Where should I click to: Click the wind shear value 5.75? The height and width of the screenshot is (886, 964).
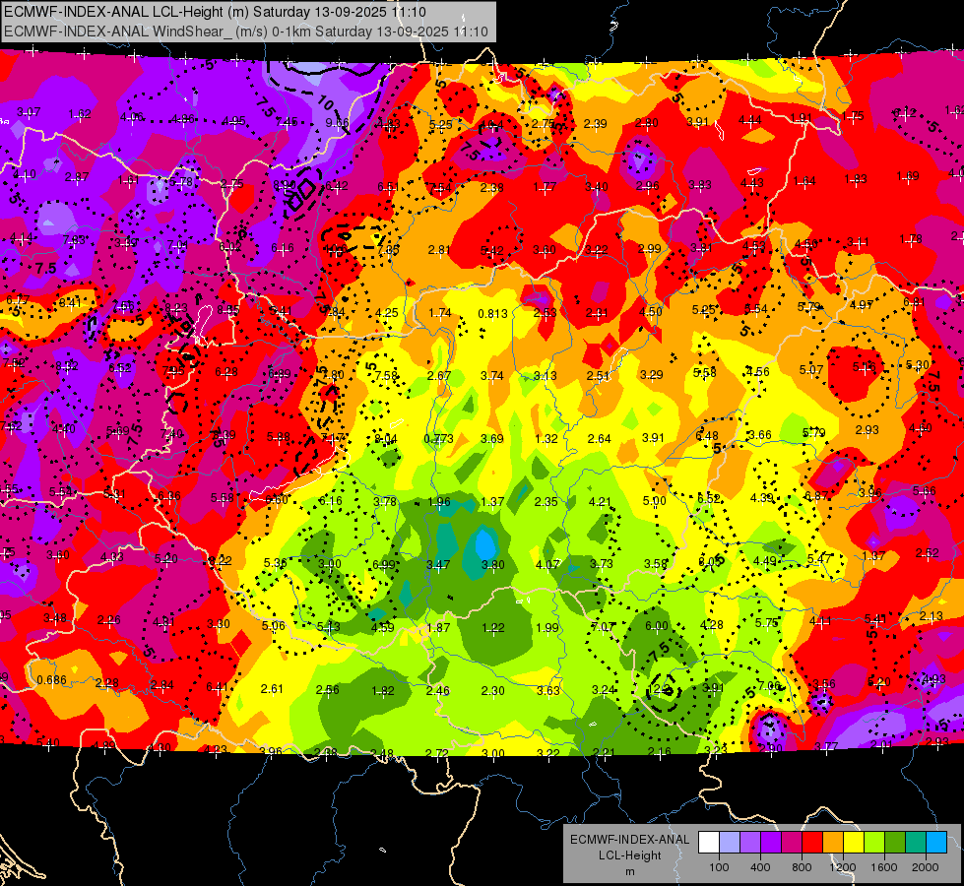[767, 622]
